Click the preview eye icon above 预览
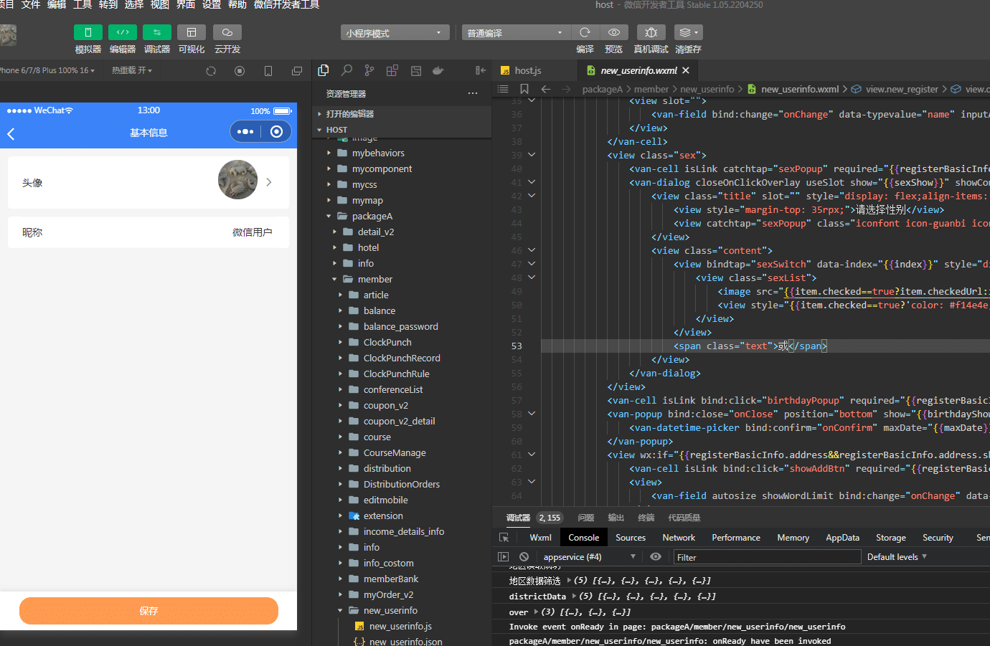The width and height of the screenshot is (990, 646). (x=614, y=32)
